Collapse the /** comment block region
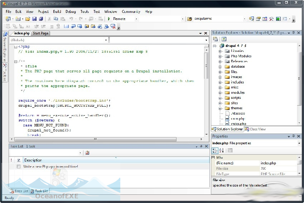The image size is (304, 203). (16, 62)
